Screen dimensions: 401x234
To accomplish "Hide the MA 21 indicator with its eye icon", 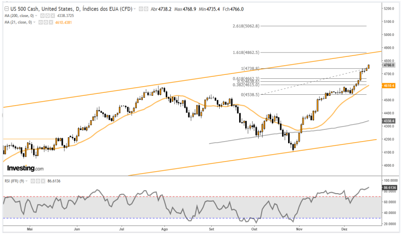I will pos(40,22).
